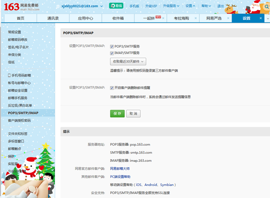Click the 取消 button
270x198 pixels.
pos(133,114)
